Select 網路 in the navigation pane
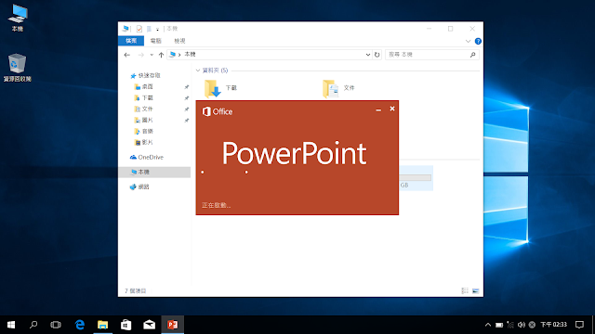The height and width of the screenshot is (334, 595). pos(139,186)
